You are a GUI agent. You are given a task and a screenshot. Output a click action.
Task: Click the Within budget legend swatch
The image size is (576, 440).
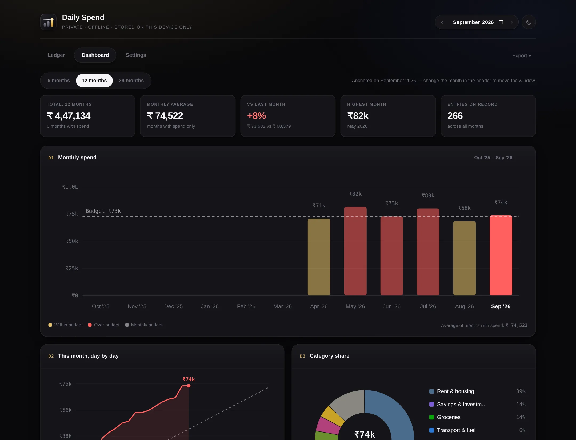click(x=50, y=325)
